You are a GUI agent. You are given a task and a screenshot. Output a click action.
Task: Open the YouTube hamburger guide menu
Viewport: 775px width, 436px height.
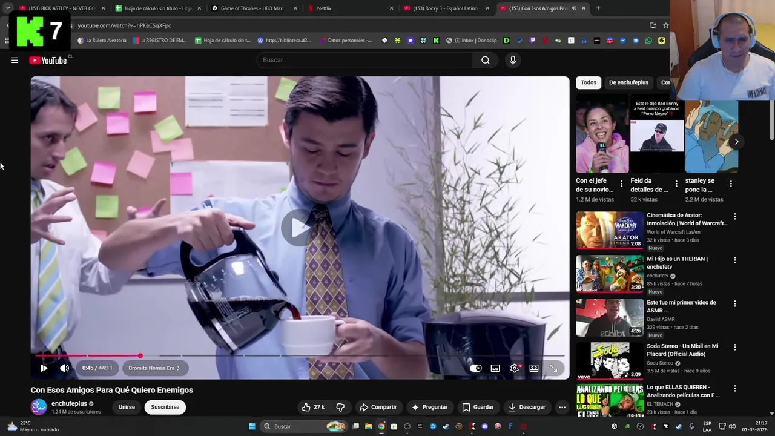pos(15,60)
